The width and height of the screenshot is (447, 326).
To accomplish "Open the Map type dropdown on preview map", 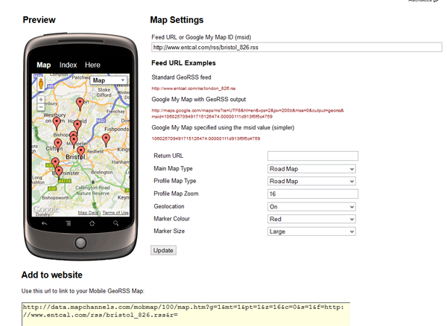I will 109,80.
